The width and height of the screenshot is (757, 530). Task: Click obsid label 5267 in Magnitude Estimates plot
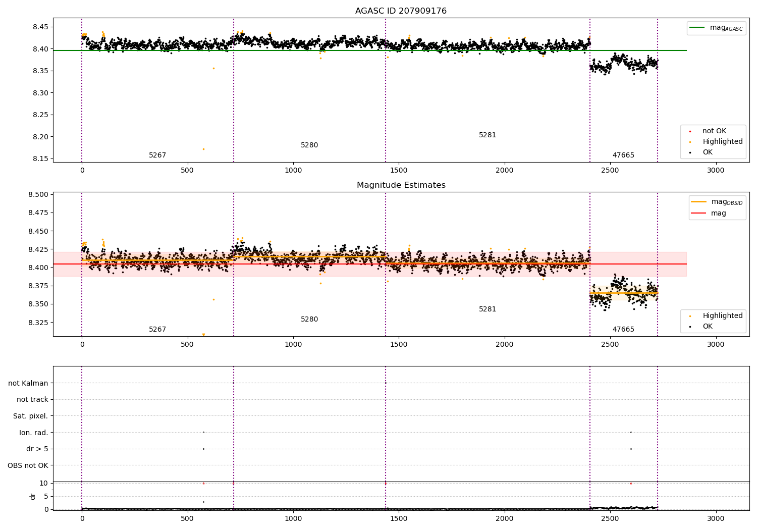(x=157, y=329)
